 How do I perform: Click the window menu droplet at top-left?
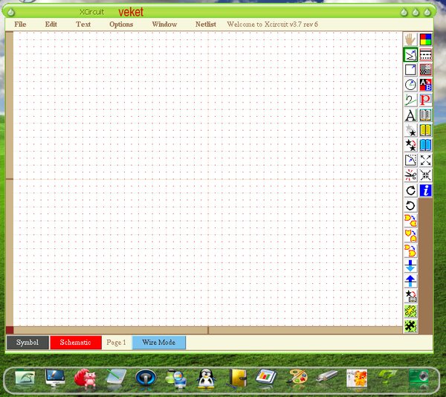point(11,12)
